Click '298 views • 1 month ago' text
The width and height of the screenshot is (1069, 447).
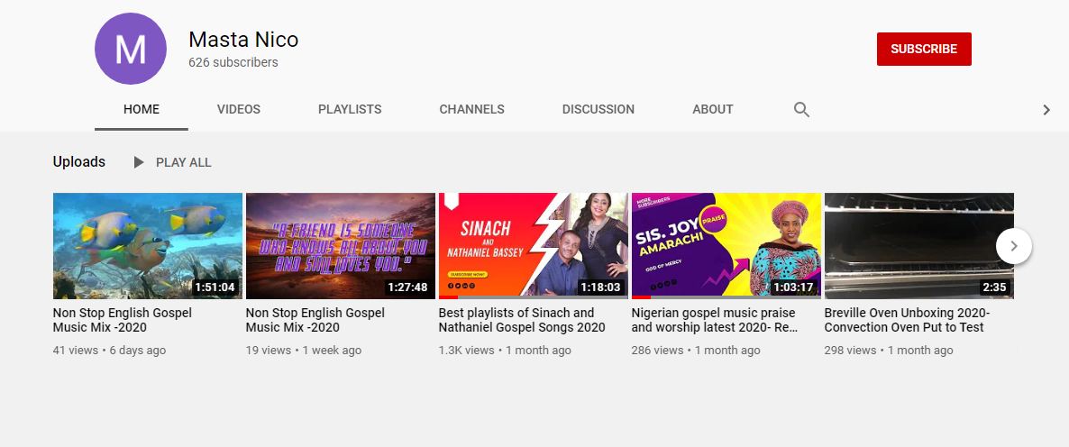point(889,351)
